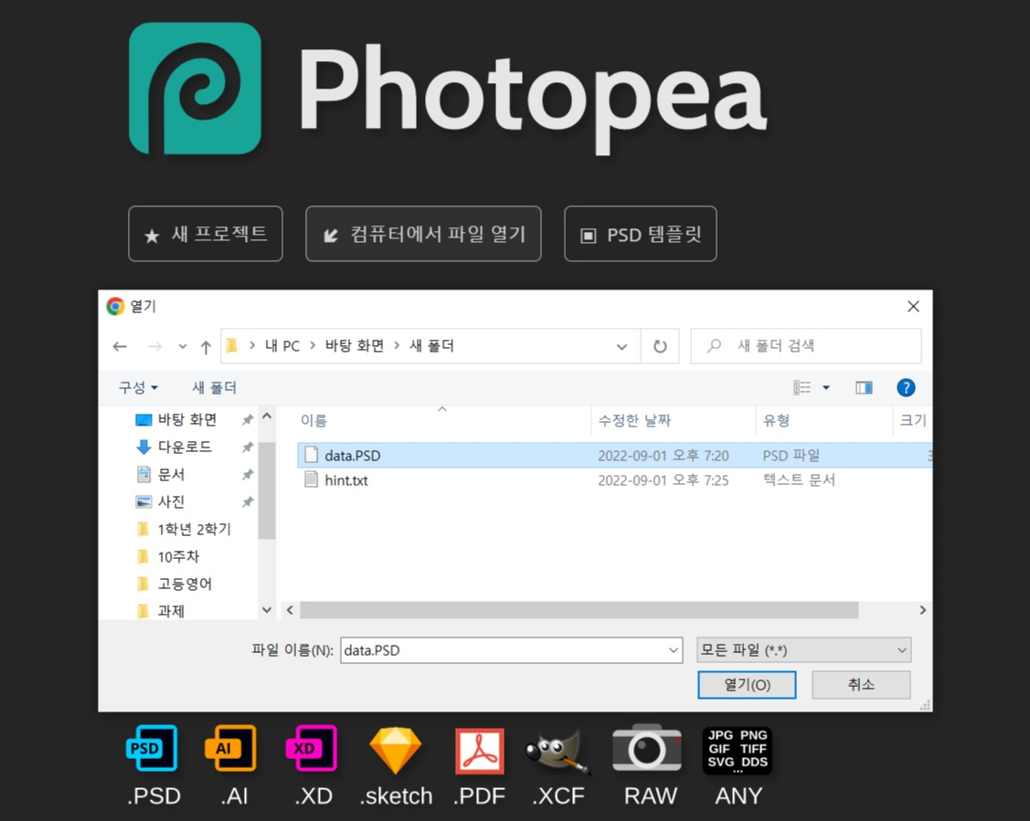Click the .XD format icon
Image resolution: width=1030 pixels, height=821 pixels.
(312, 748)
